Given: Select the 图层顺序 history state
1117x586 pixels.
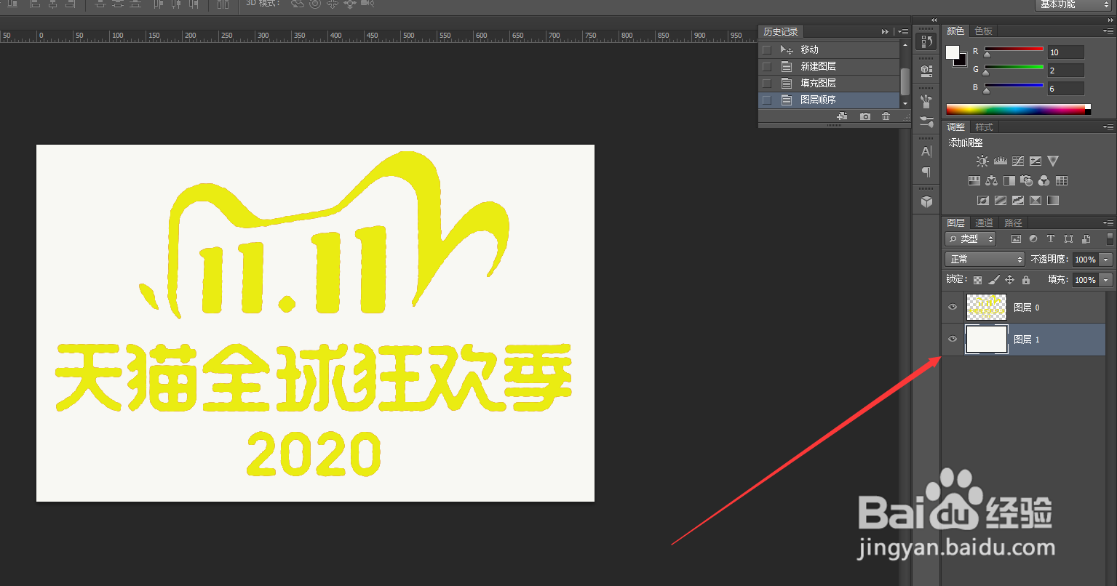Looking at the screenshot, I should (x=829, y=100).
